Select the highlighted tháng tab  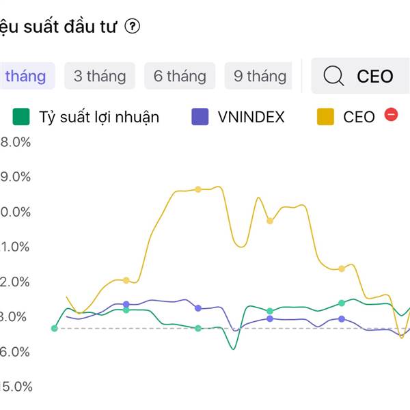pos(25,76)
